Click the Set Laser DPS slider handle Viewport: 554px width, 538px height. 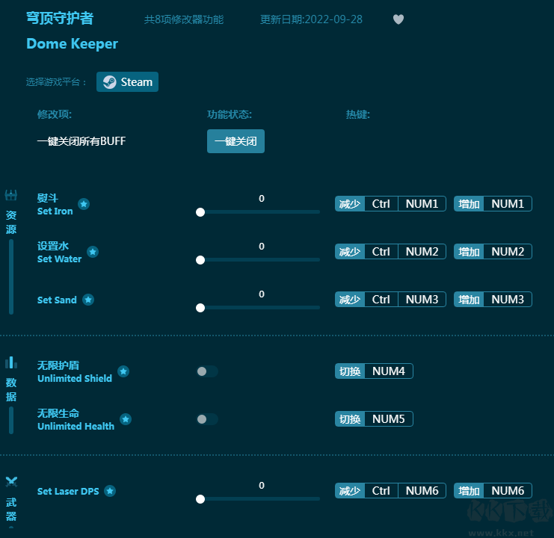click(x=200, y=499)
